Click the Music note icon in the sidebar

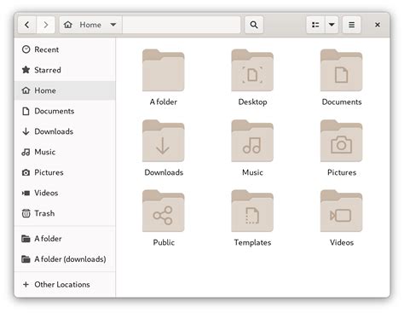click(x=26, y=152)
